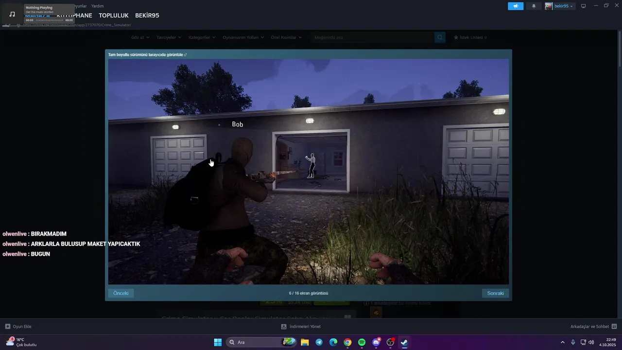622x350 pixels.
Task: Open the Yardım menu
Action: point(97,6)
